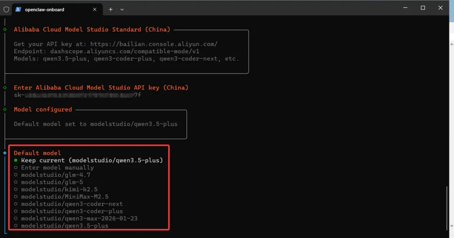Choose modelstudio/qwen3-coder-plus model

69,211
